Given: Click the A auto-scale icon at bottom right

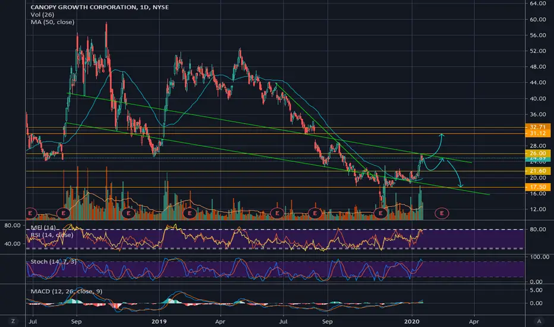Looking at the screenshot, I should pyautogui.click(x=539, y=321).
